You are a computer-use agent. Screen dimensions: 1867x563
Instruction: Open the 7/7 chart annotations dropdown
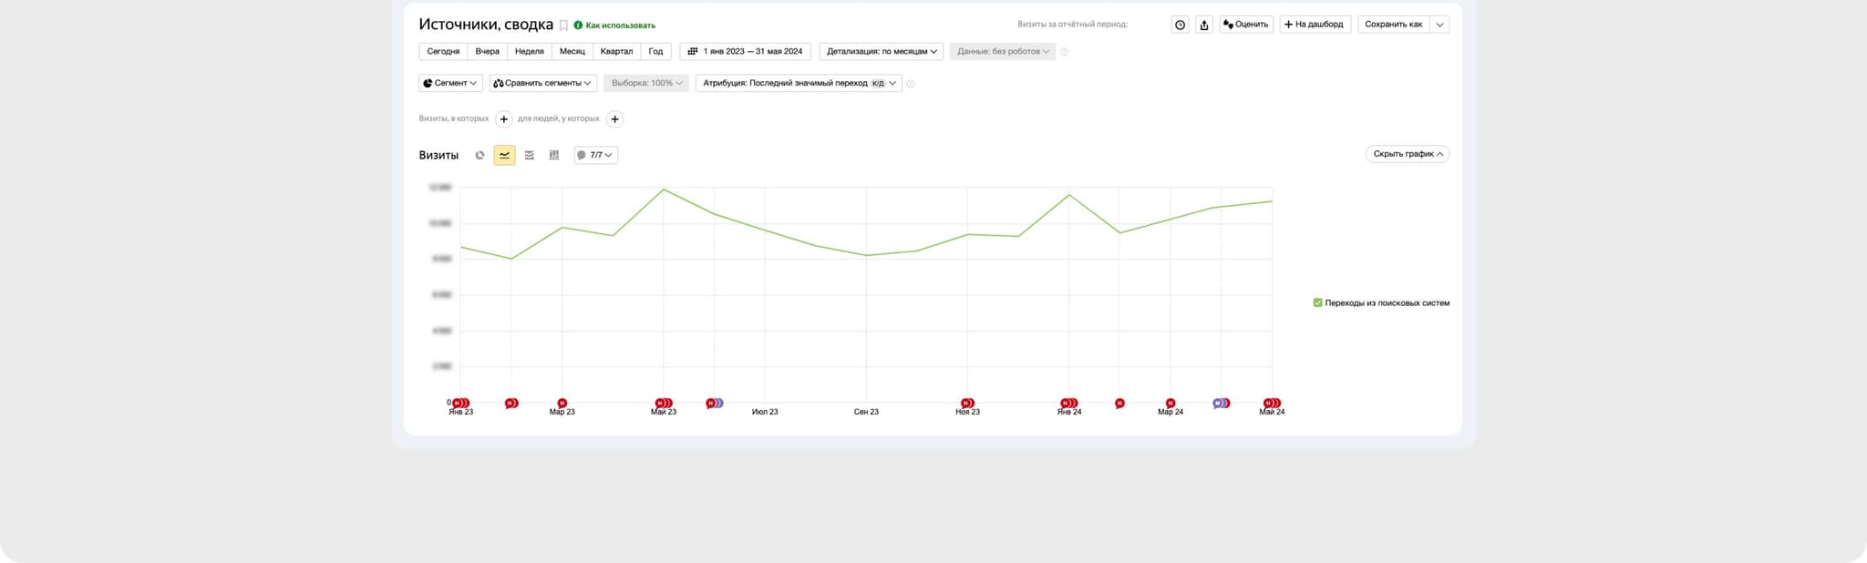(x=596, y=156)
